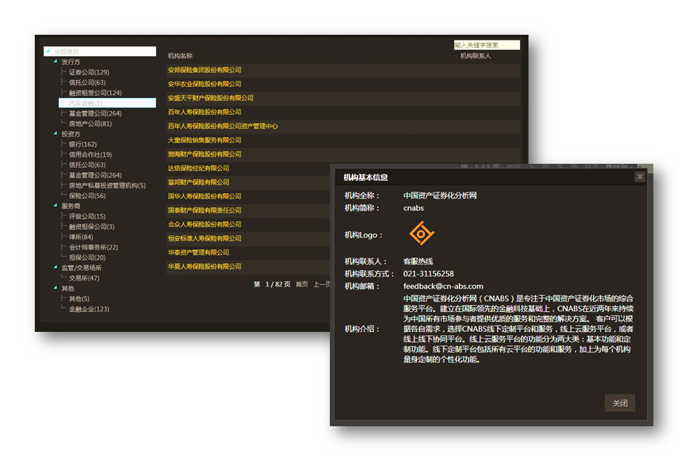The image size is (681, 456).
Task: Select 保险公司(56) category
Action: tap(87, 196)
